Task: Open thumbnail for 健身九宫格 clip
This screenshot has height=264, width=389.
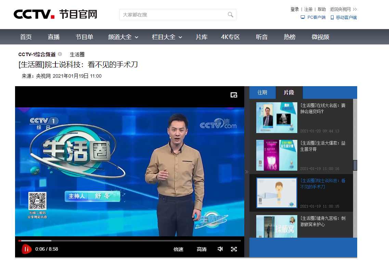Action: tap(277, 226)
